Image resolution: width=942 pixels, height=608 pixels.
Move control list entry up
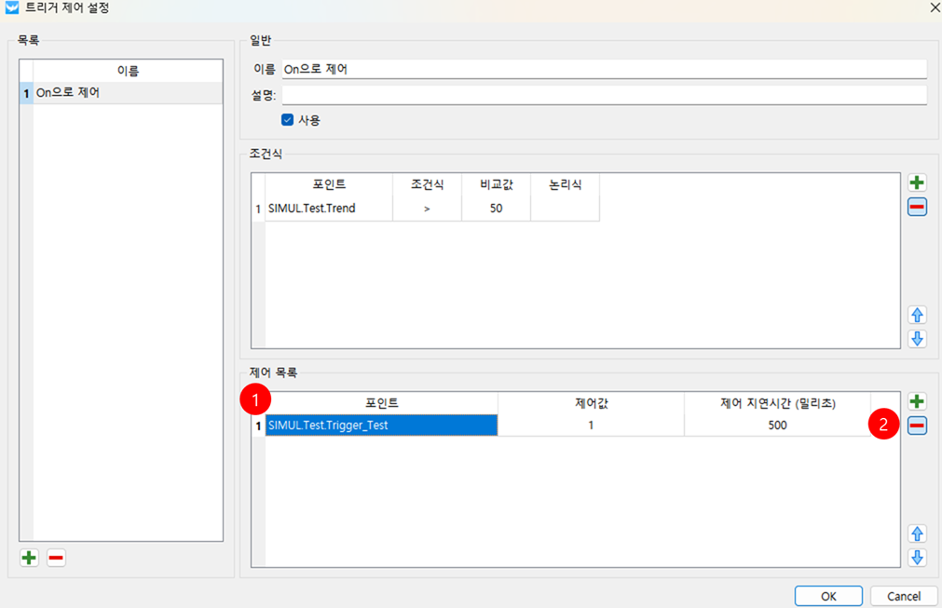tap(917, 534)
